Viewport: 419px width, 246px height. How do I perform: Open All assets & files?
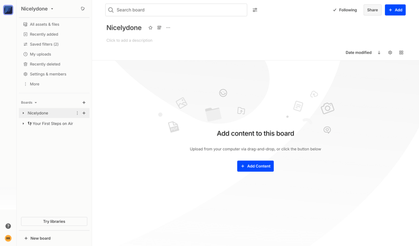[44, 25]
